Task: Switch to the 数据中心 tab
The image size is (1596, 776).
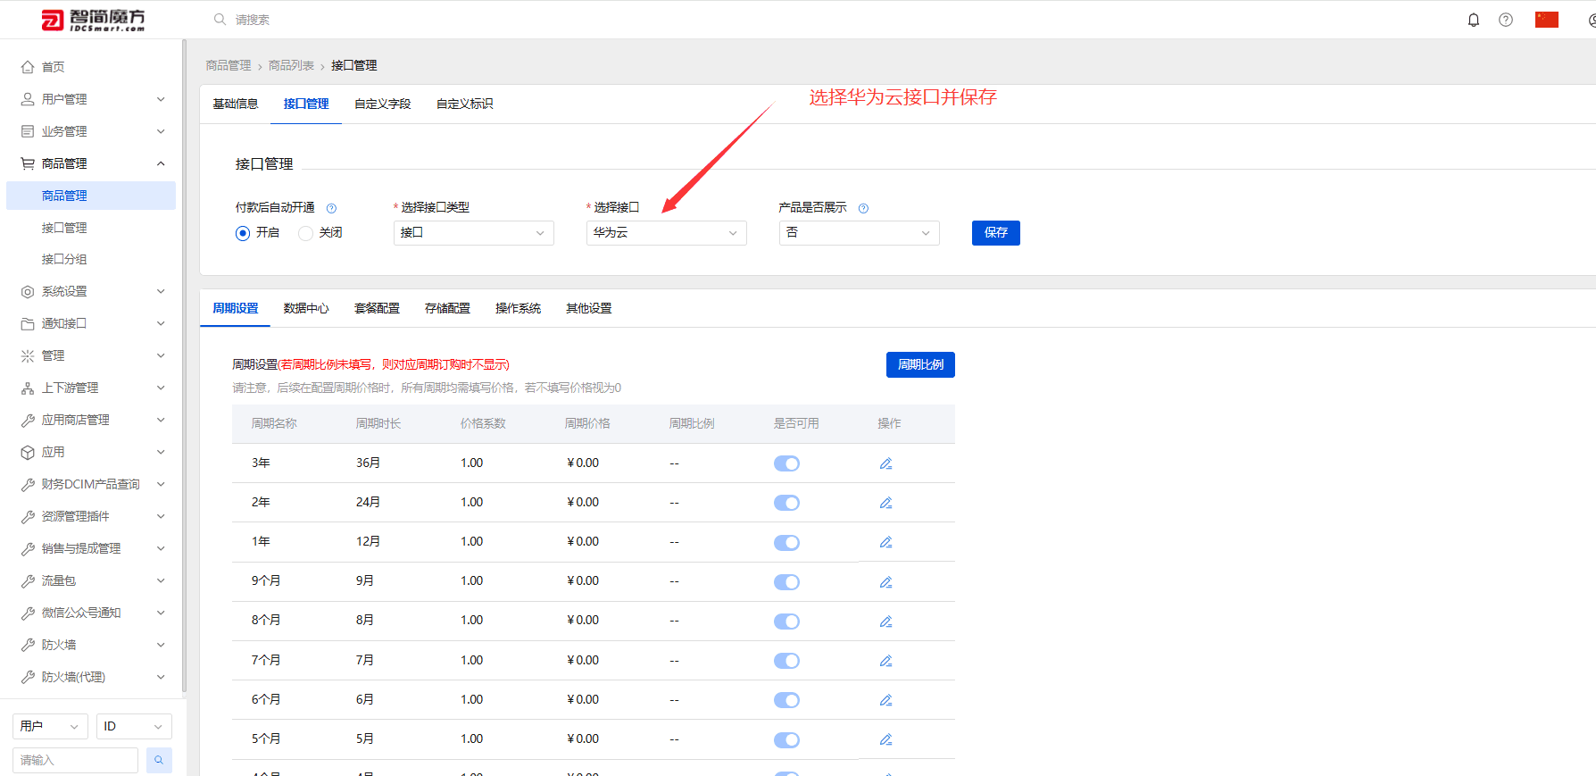Action: point(306,308)
